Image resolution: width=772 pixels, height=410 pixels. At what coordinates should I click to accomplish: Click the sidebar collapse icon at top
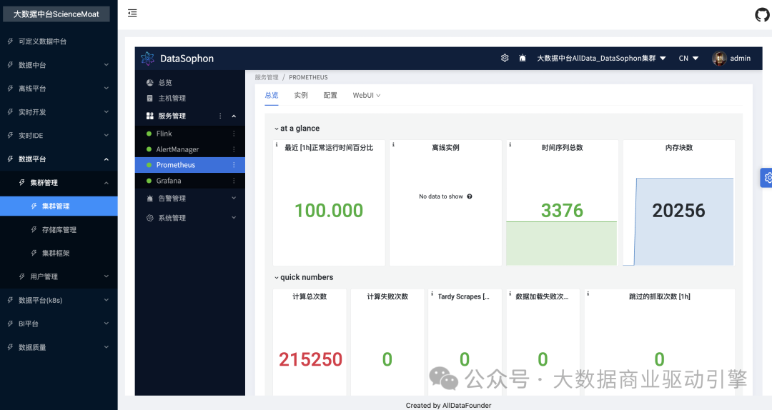point(132,14)
